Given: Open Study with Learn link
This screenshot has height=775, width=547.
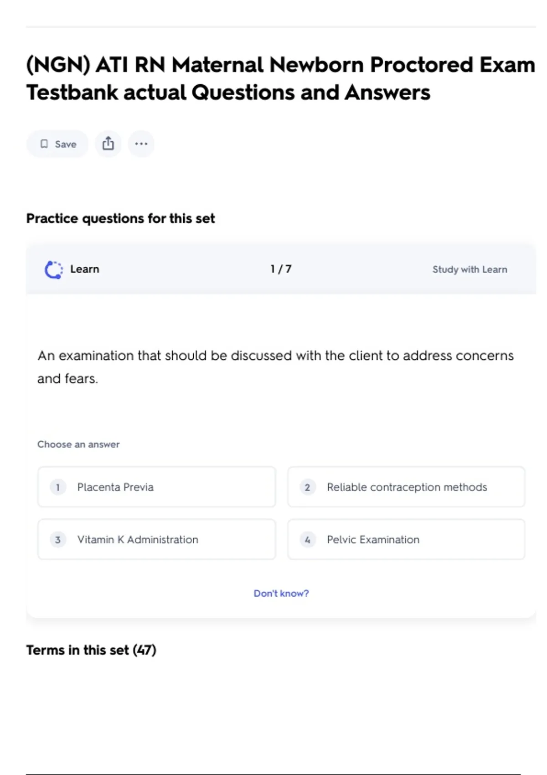Looking at the screenshot, I should click(470, 269).
